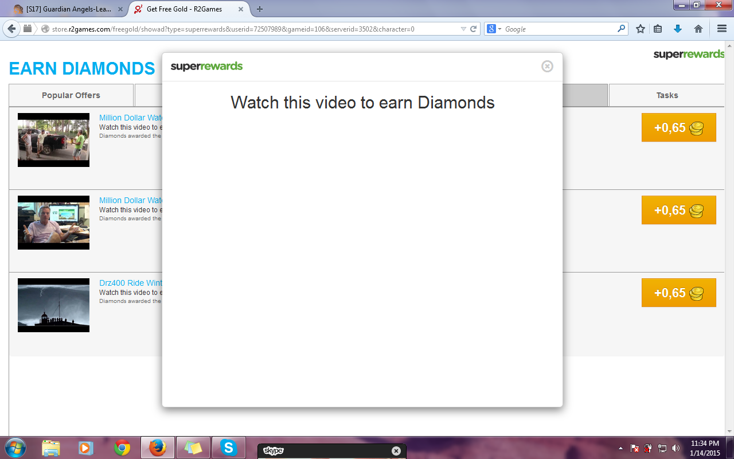
Task: Show hidden system tray icons
Action: (620, 448)
